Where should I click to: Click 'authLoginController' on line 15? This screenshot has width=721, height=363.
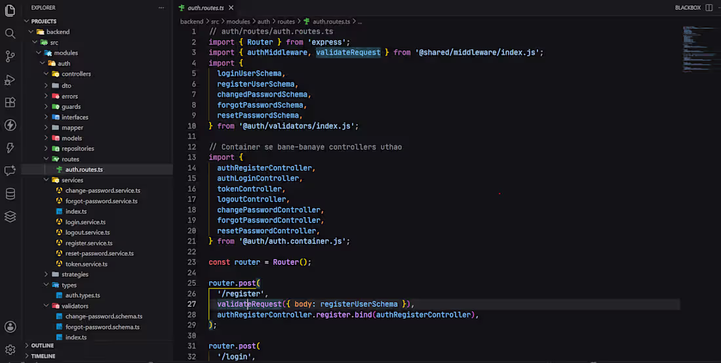click(258, 178)
